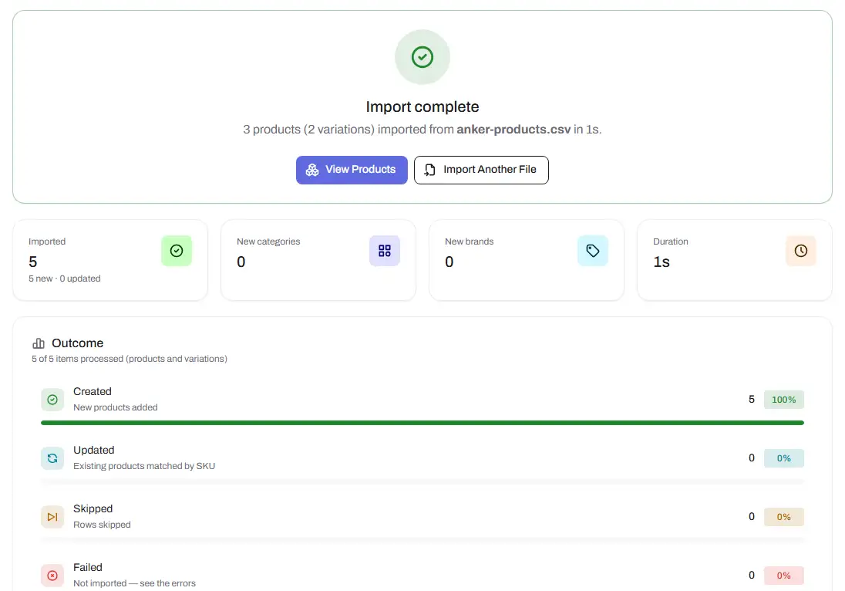Click the green Created progress bar

[422, 423]
